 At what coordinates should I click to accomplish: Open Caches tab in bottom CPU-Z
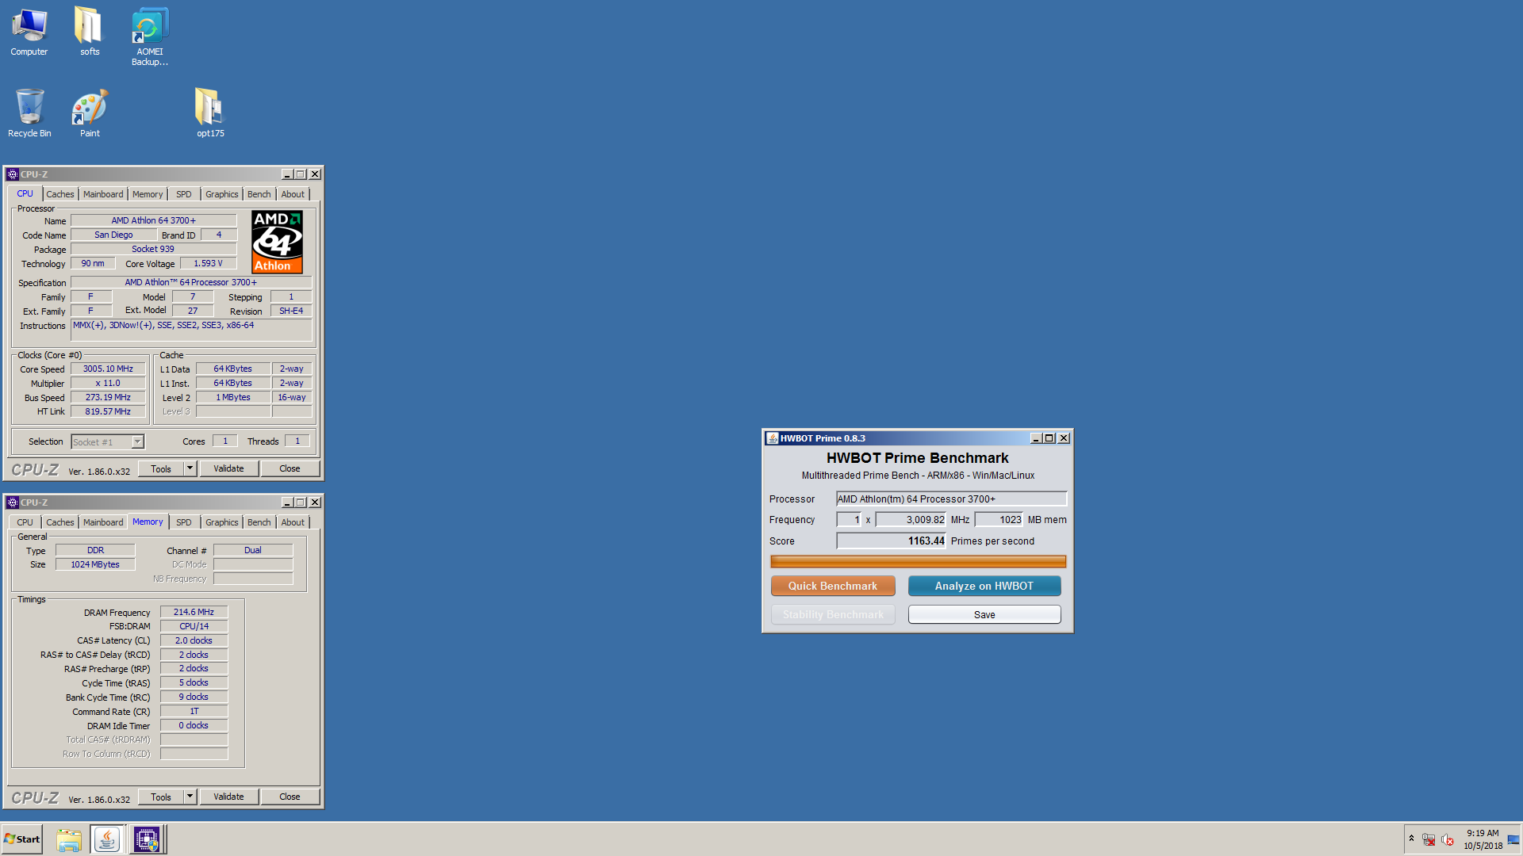pyautogui.click(x=59, y=522)
